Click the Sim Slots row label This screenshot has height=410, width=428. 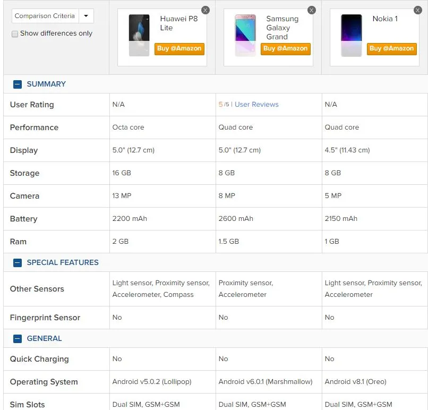click(x=27, y=405)
